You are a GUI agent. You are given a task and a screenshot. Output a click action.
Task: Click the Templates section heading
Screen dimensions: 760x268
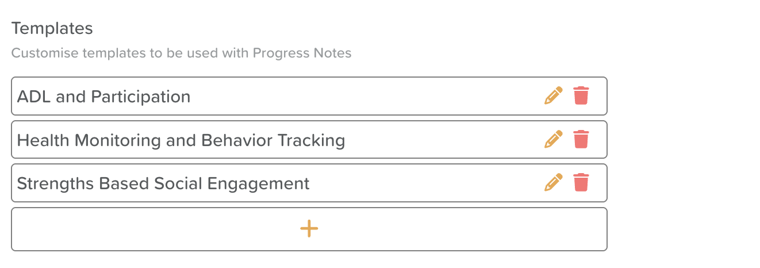tap(52, 28)
